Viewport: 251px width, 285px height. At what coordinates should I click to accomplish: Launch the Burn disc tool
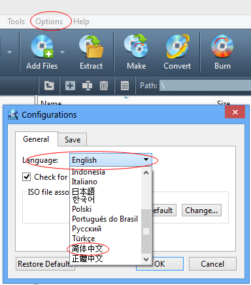click(x=222, y=46)
